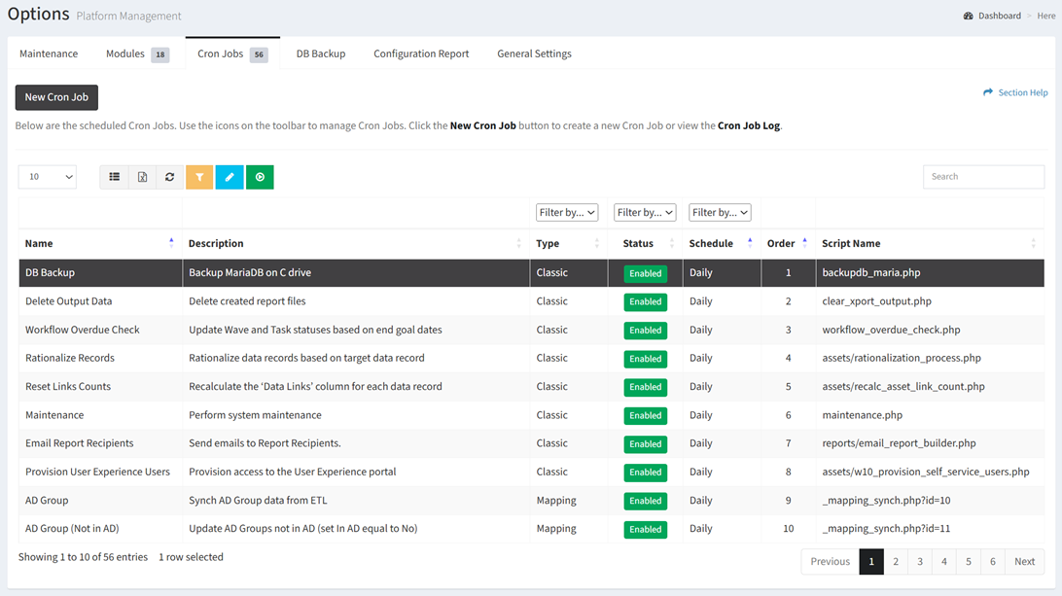Click the column list view icon

click(115, 177)
